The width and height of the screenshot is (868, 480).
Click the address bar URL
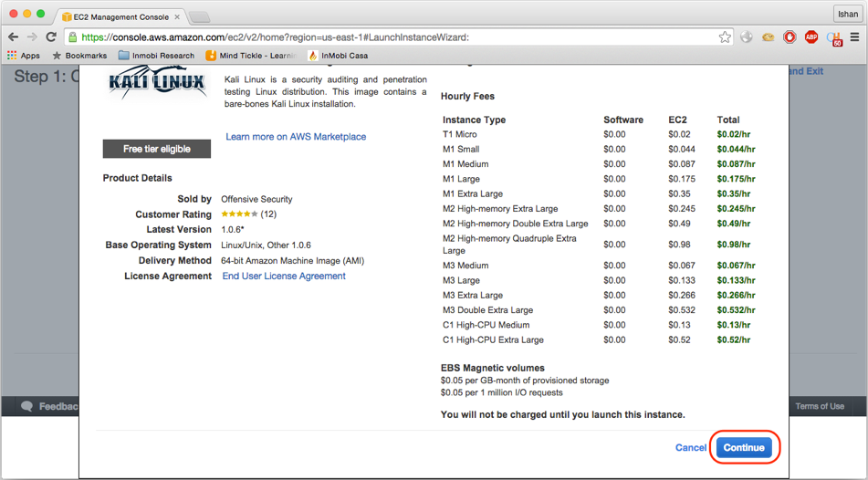(x=275, y=37)
